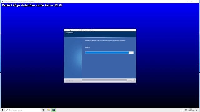Open the Windows Start menu
The image size is (200, 112).
point(2,110)
